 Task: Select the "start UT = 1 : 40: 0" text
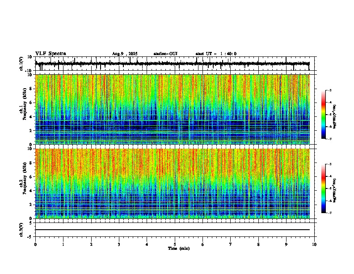coord(216,54)
